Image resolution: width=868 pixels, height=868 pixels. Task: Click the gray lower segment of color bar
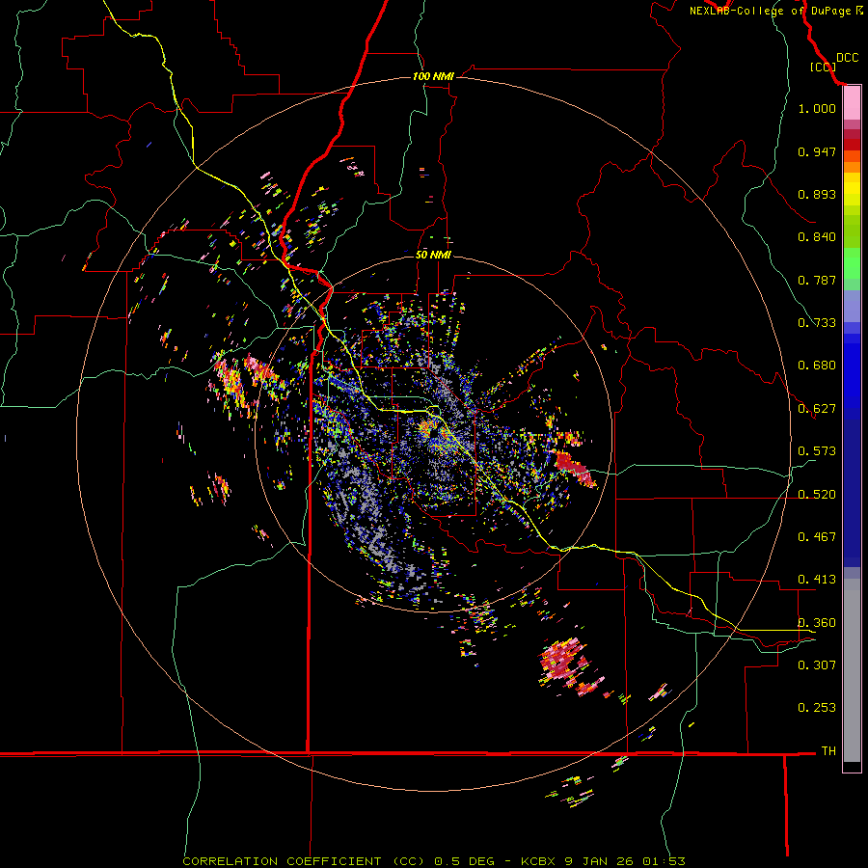852,670
